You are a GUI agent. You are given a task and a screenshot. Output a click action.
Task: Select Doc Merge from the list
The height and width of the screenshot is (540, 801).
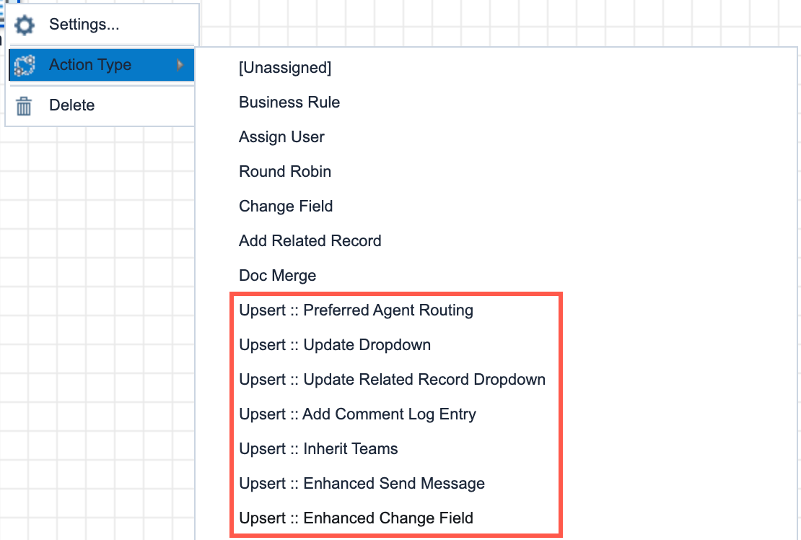277,275
